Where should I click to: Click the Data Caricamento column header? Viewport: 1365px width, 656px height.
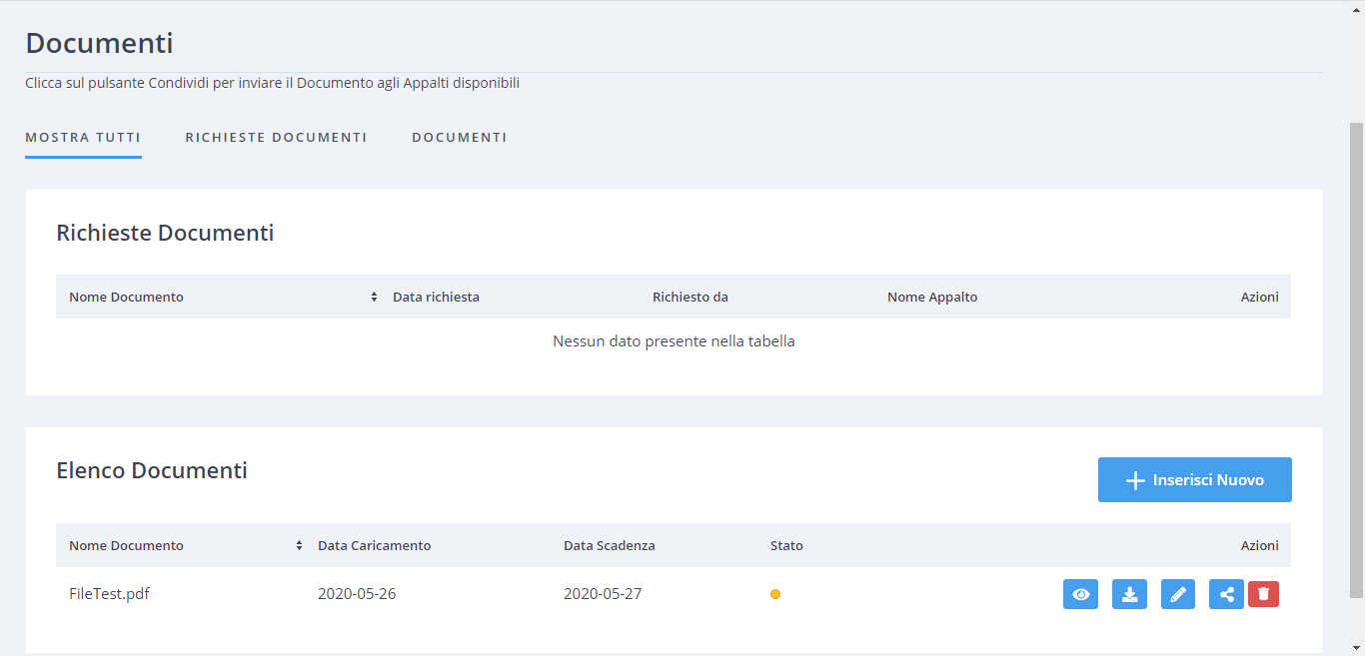pyautogui.click(x=374, y=545)
